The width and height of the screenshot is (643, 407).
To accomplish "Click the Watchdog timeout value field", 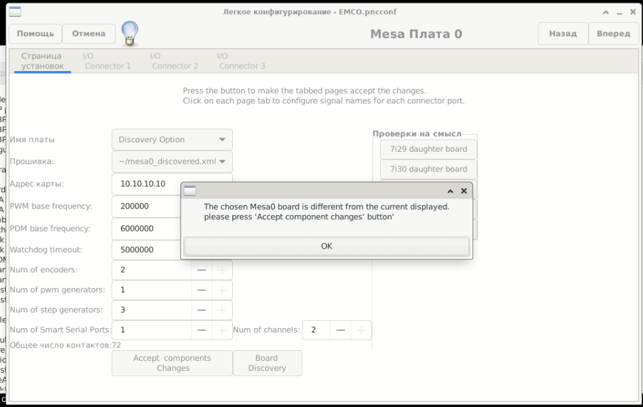I will coord(146,250).
